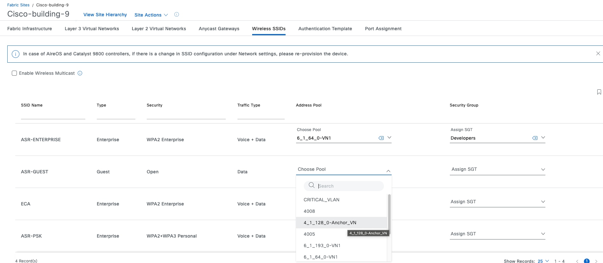Click the info icon beside Site Actions

[177, 14]
